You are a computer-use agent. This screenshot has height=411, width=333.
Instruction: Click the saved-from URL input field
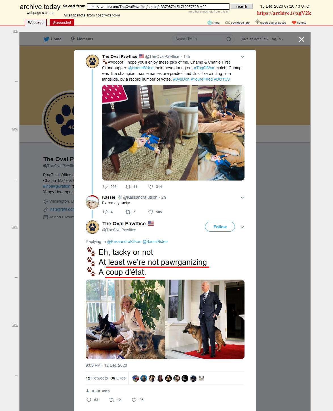pyautogui.click(x=158, y=7)
